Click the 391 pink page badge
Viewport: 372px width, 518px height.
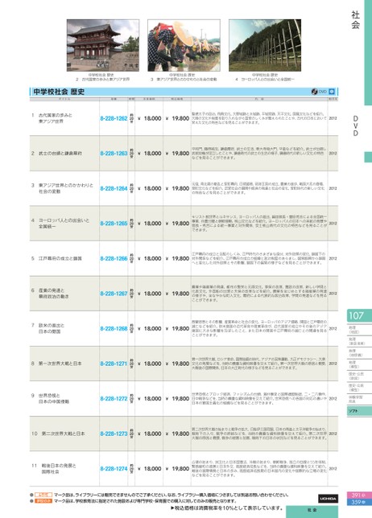click(x=359, y=495)
